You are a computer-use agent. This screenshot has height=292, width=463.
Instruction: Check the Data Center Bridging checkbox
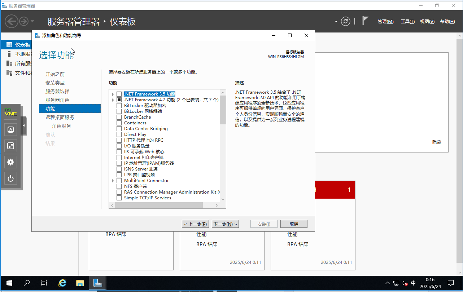click(119, 129)
